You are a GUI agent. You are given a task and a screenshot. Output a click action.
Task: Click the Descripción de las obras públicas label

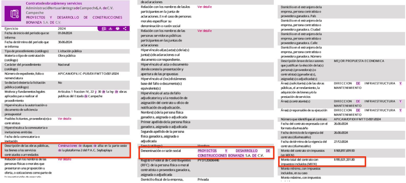27,150
